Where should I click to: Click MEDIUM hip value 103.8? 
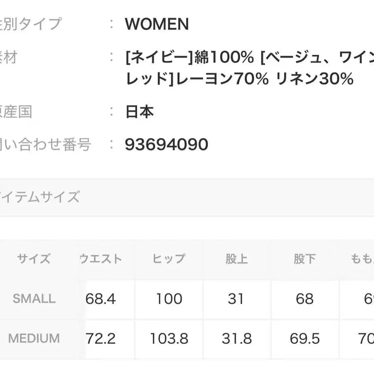[x=169, y=339]
